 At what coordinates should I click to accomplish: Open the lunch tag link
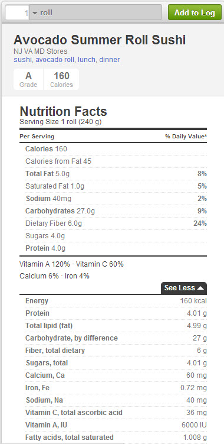(87, 60)
